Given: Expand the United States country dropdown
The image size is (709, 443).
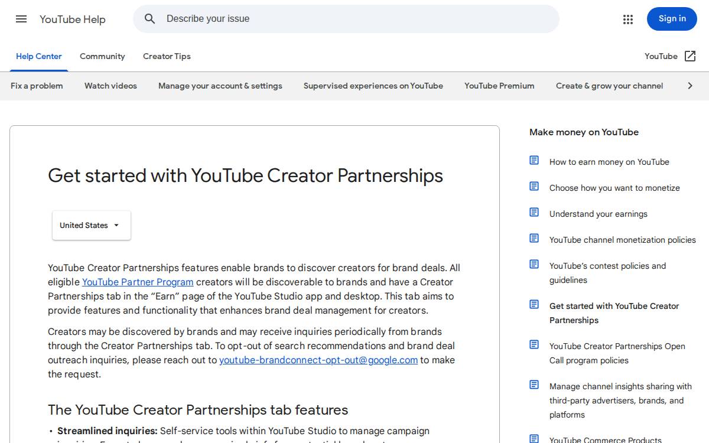Looking at the screenshot, I should [x=92, y=225].
